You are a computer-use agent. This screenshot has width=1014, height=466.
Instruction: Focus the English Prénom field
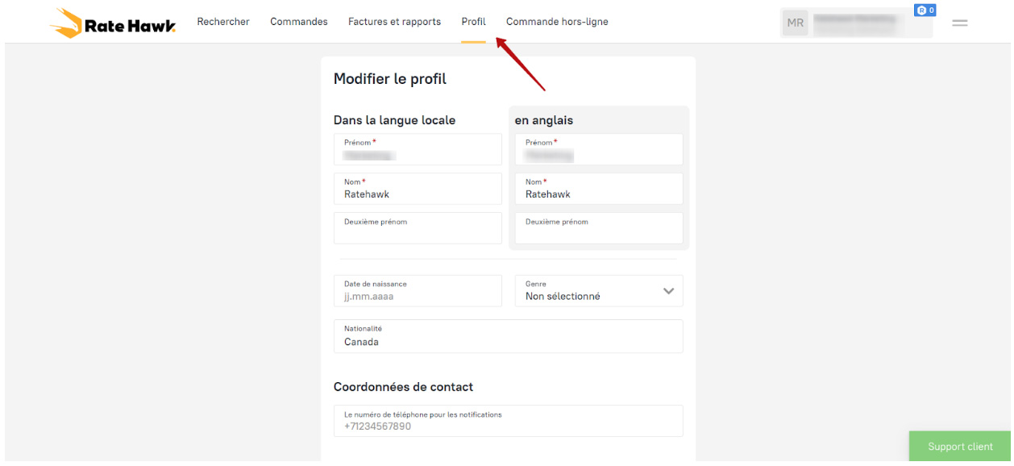599,150
